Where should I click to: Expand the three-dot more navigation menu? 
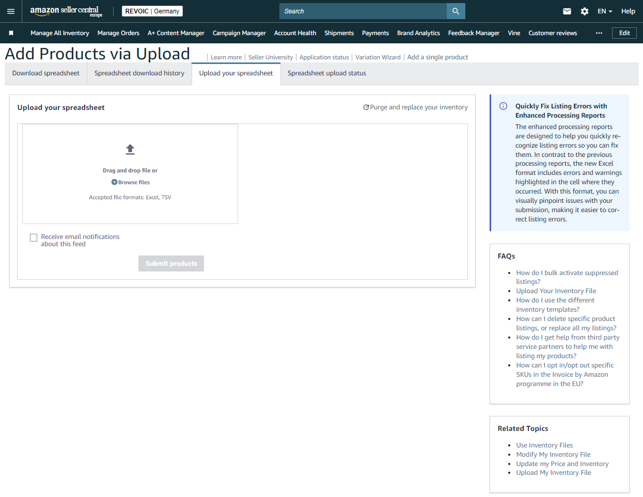[599, 33]
